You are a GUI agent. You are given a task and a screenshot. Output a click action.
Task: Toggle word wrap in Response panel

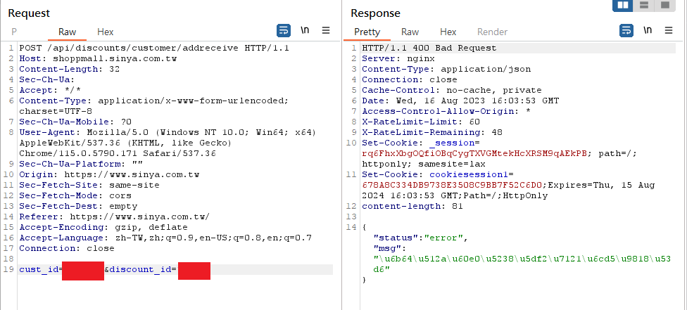coord(626,31)
